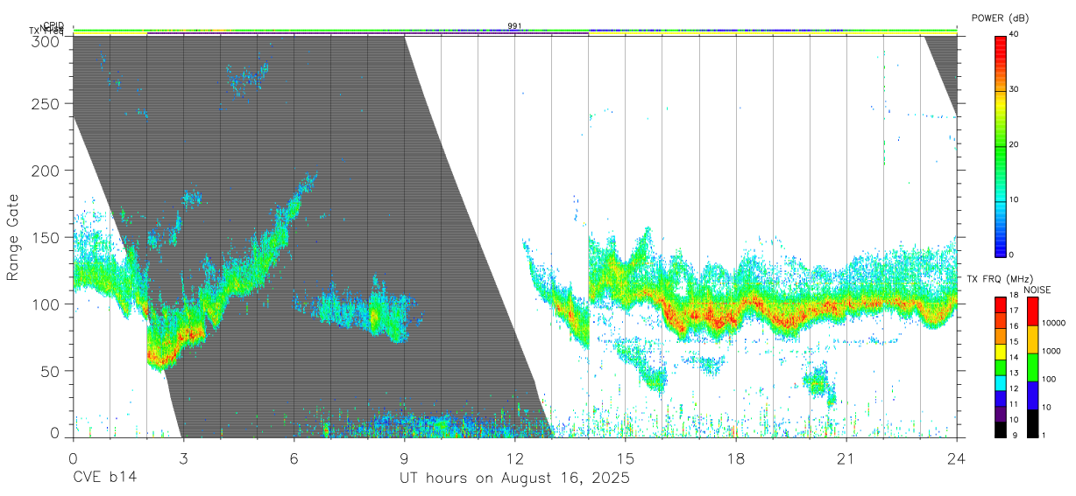The width and height of the screenshot is (1076, 496).
Task: Click the 300 range gate tick label
Action: coord(45,40)
